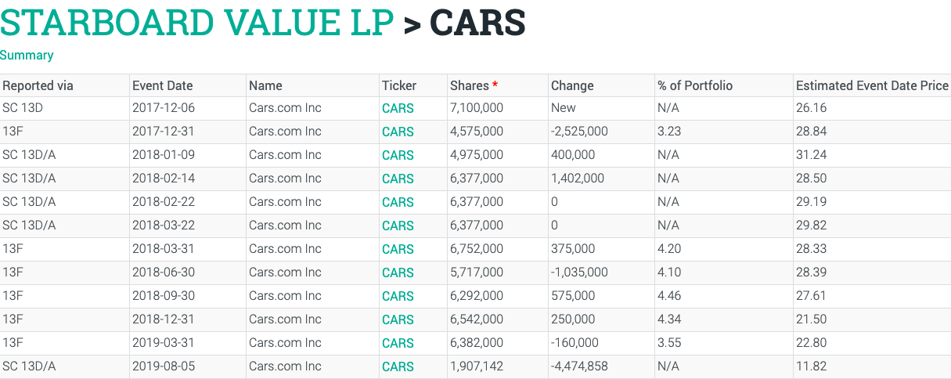Image resolution: width=951 pixels, height=379 pixels.
Task: Click the Change column header
Action: [x=572, y=85]
